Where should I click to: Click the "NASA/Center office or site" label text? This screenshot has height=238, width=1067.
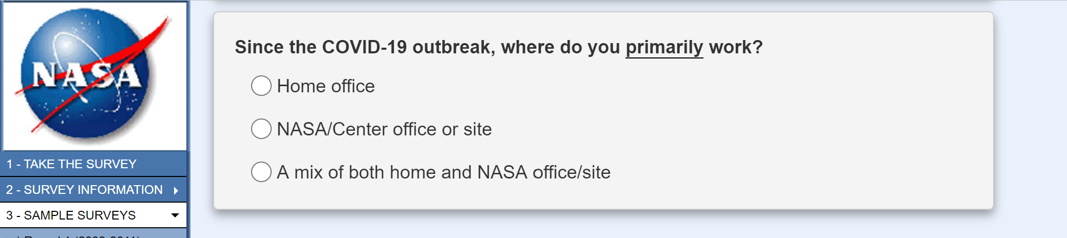384,129
